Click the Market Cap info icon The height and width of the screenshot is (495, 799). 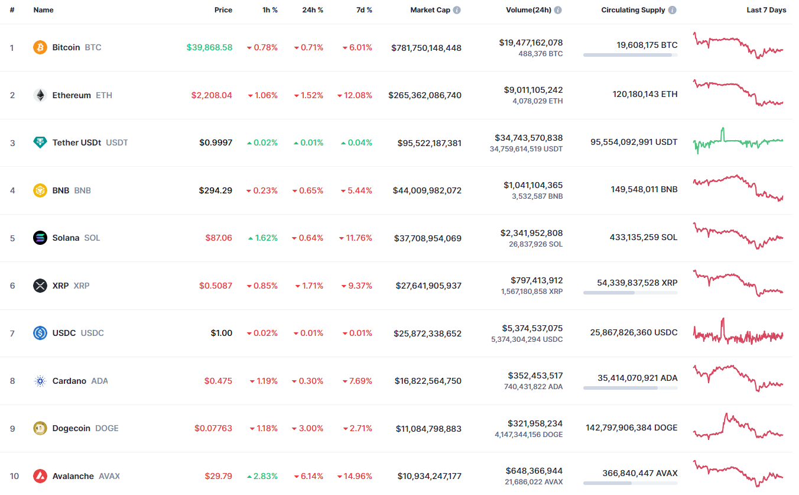457,10
